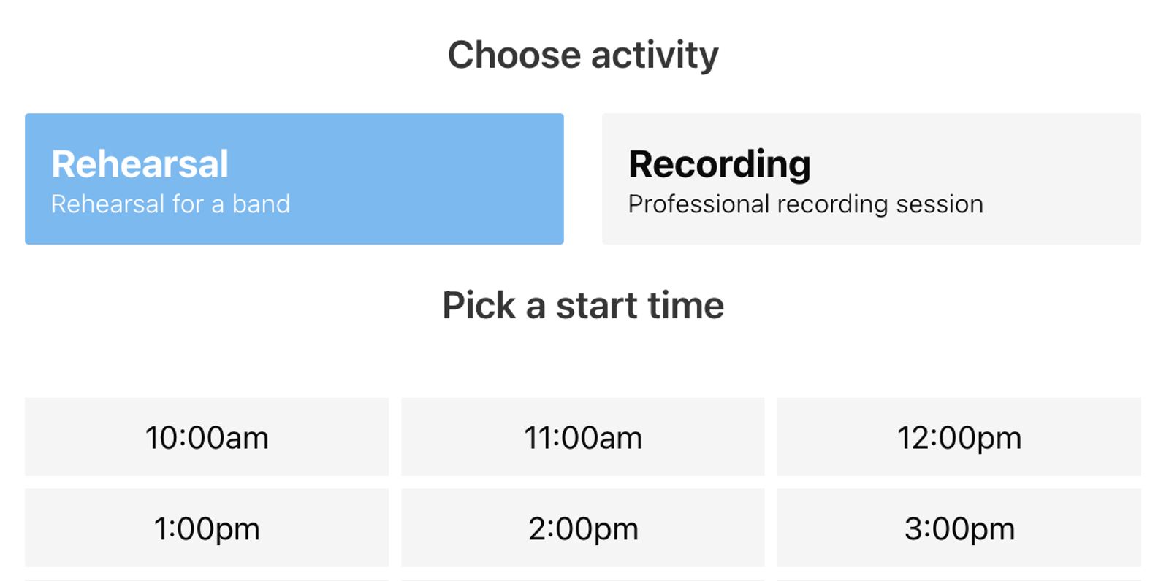Choose the noon time slot
The image size is (1169, 581).
click(959, 437)
